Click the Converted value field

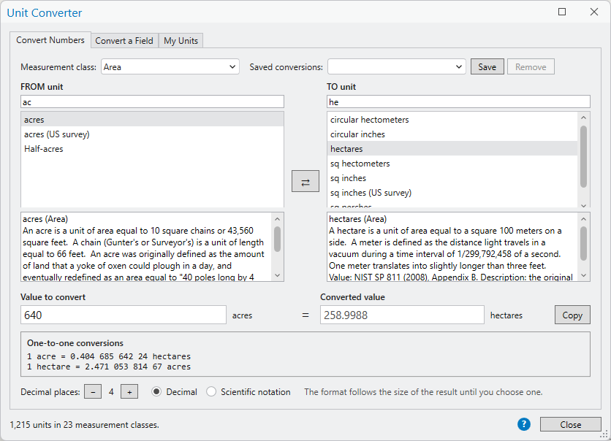tap(402, 315)
